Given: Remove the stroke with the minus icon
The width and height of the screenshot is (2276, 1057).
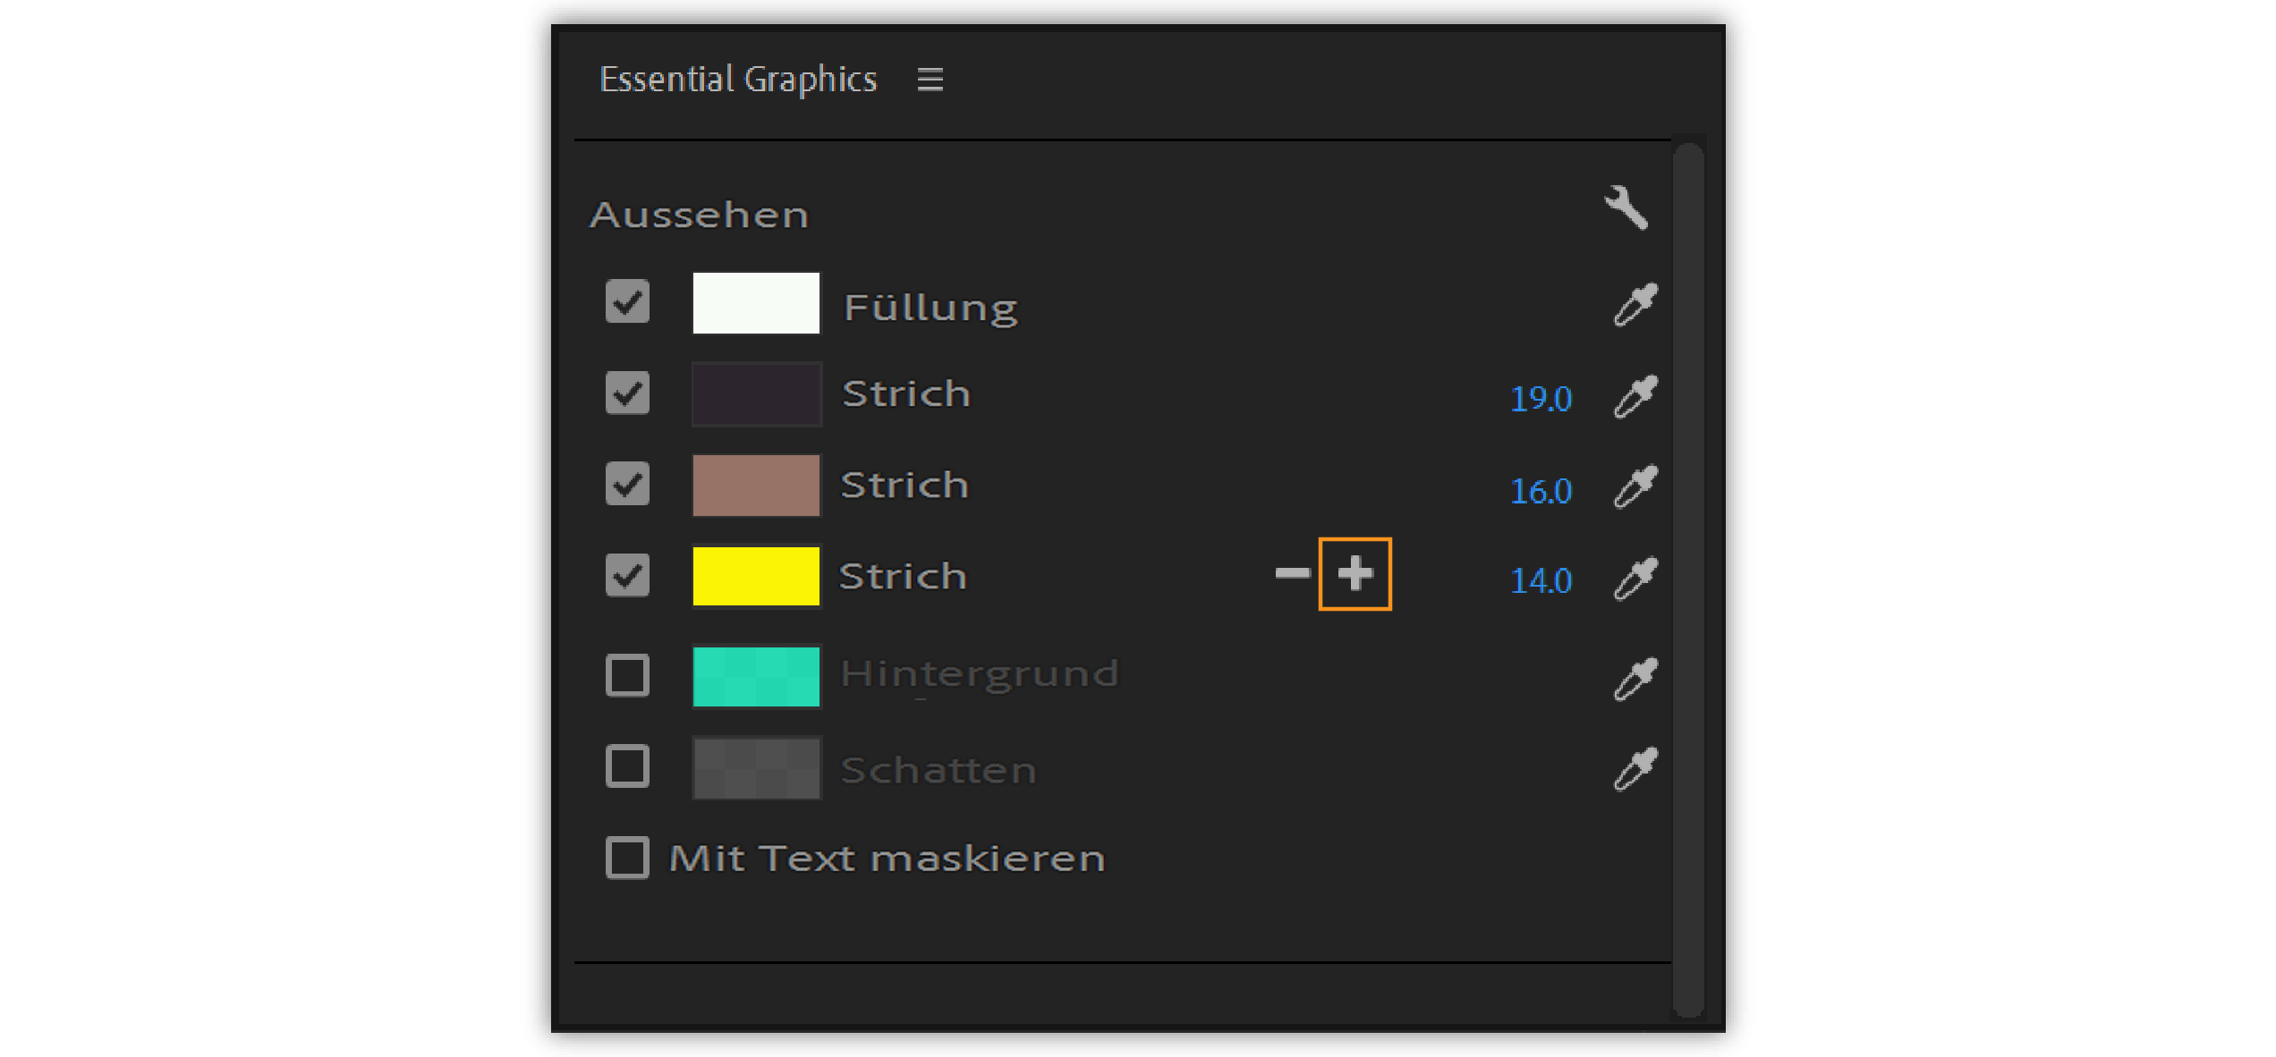Looking at the screenshot, I should click(1292, 573).
